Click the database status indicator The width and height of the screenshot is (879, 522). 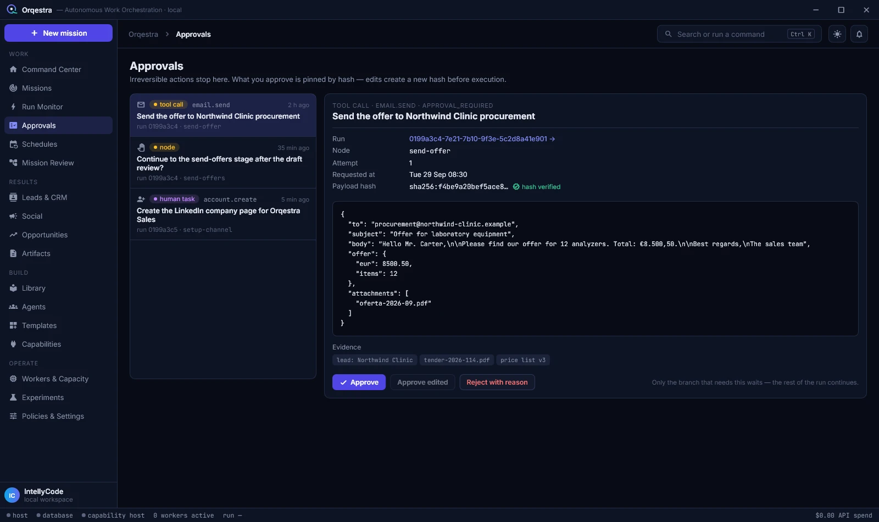tap(55, 515)
